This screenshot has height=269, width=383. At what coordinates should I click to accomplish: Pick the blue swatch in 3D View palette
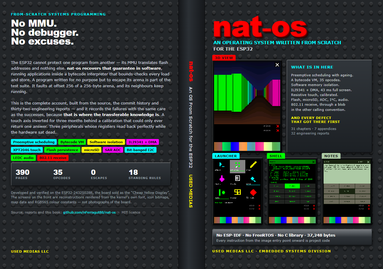(x=235, y=146)
